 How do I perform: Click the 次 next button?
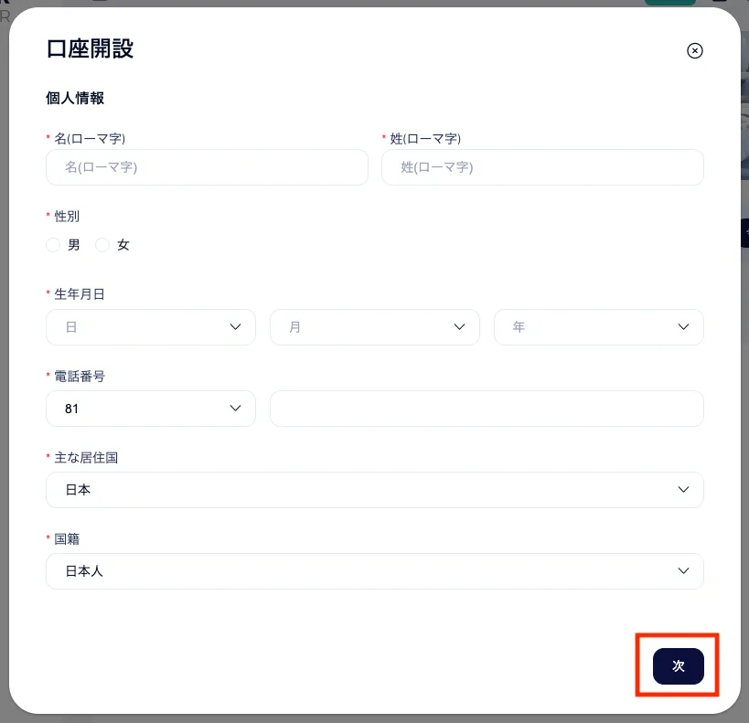click(678, 665)
